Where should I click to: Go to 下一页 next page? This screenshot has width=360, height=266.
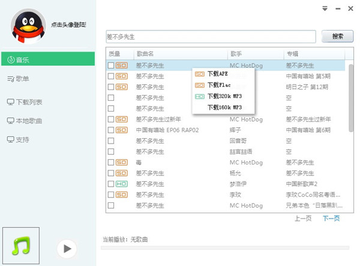pyautogui.click(x=331, y=219)
